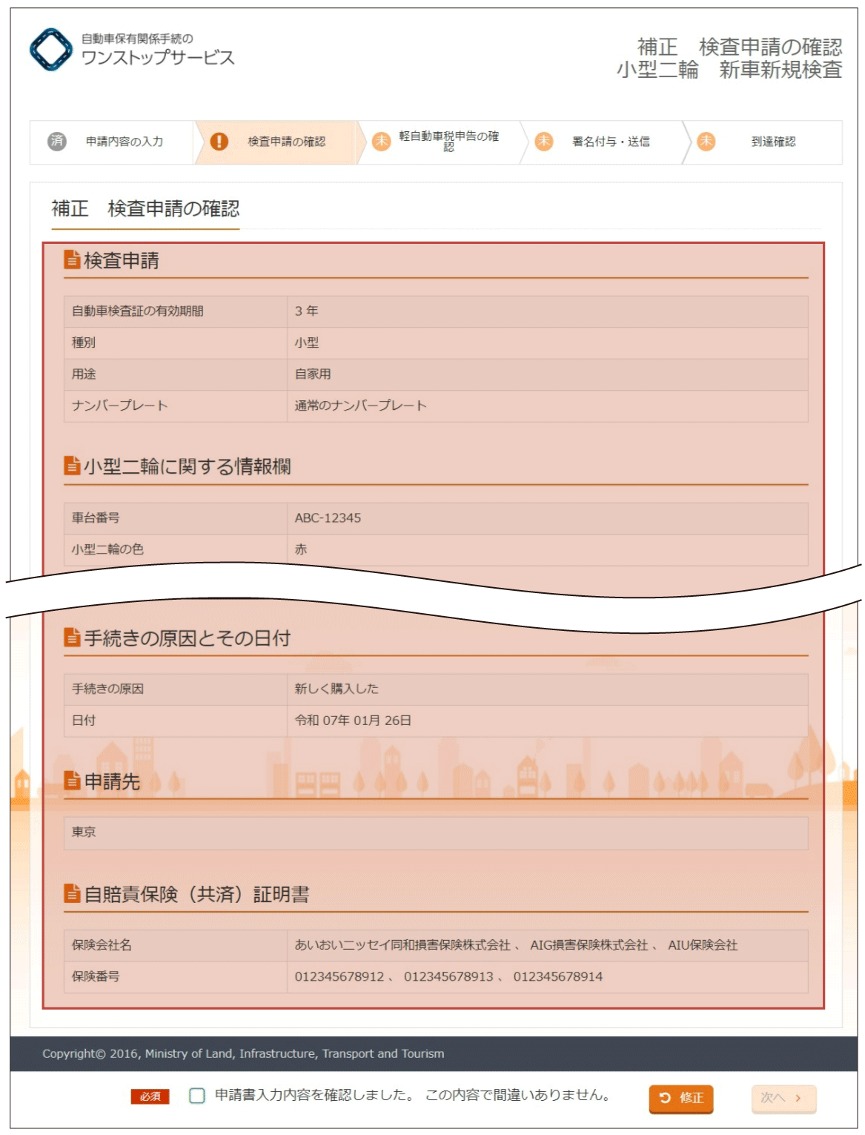Click the exclamation icon for 検査申請の確認 step
The height and width of the screenshot is (1135, 865).
pos(219,141)
